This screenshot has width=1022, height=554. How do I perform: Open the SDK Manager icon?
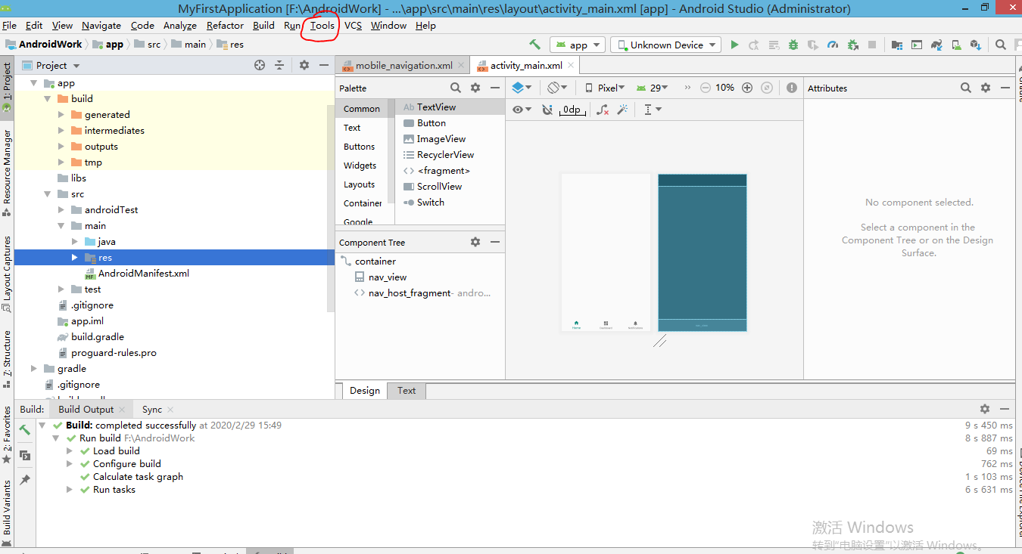976,45
